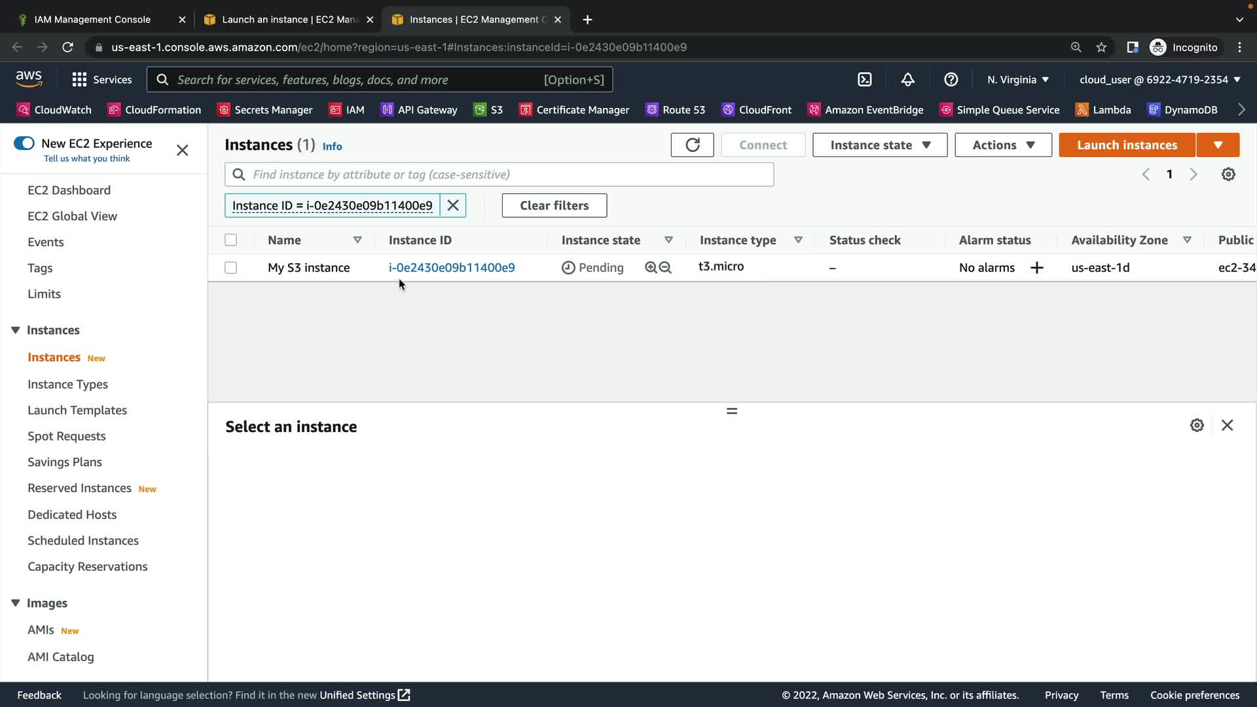
Task: Expand the Actions dropdown menu
Action: pos(1002,145)
